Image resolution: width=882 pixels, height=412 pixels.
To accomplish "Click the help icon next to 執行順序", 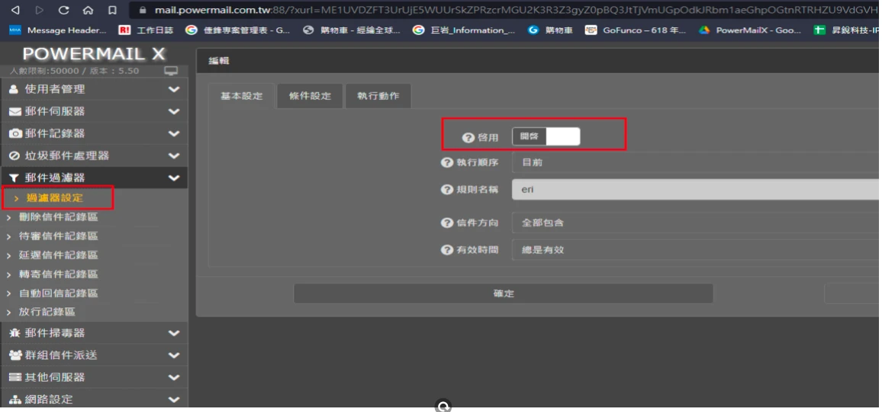I will 446,163.
